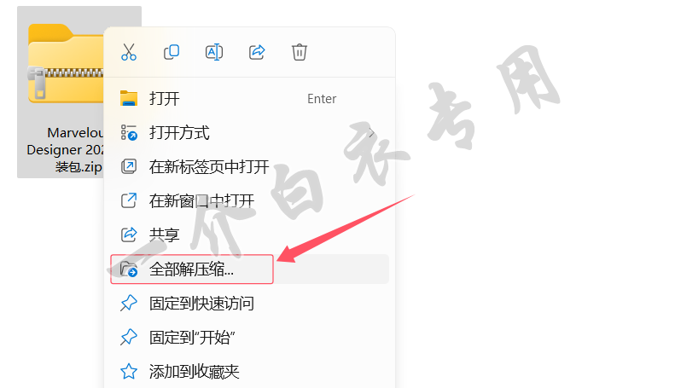
Task: Click the pin icon beside 固定到快速访问
Action: (x=129, y=304)
